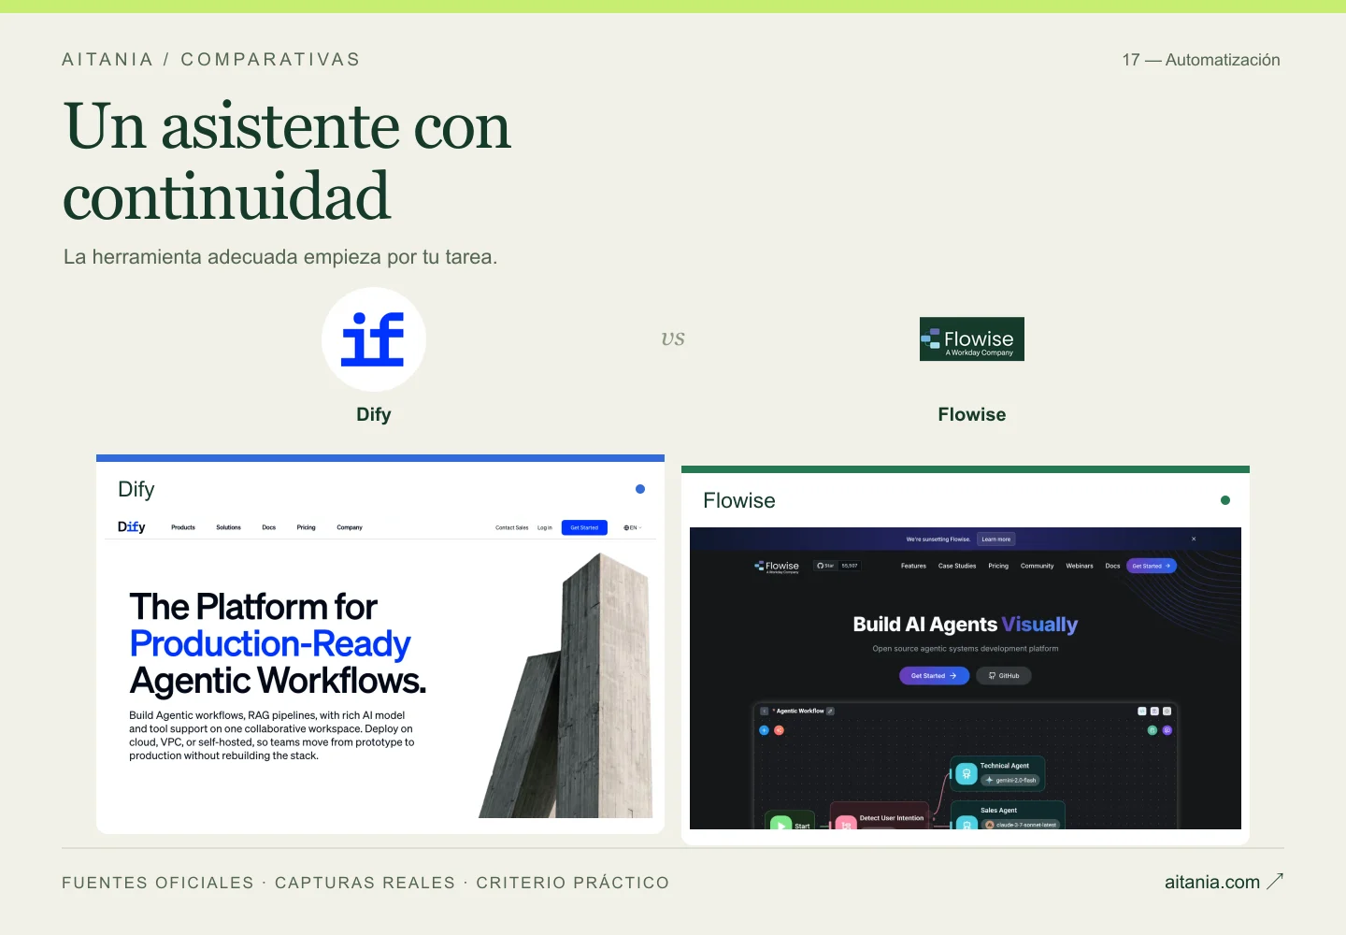Select the Sales Agent node icon

pyautogui.click(x=967, y=823)
